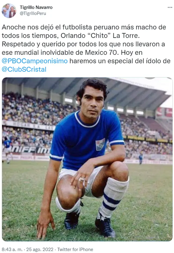Open Tigrillo Navarro's profile avatar
This screenshot has width=174, height=253.
[x=9, y=10]
